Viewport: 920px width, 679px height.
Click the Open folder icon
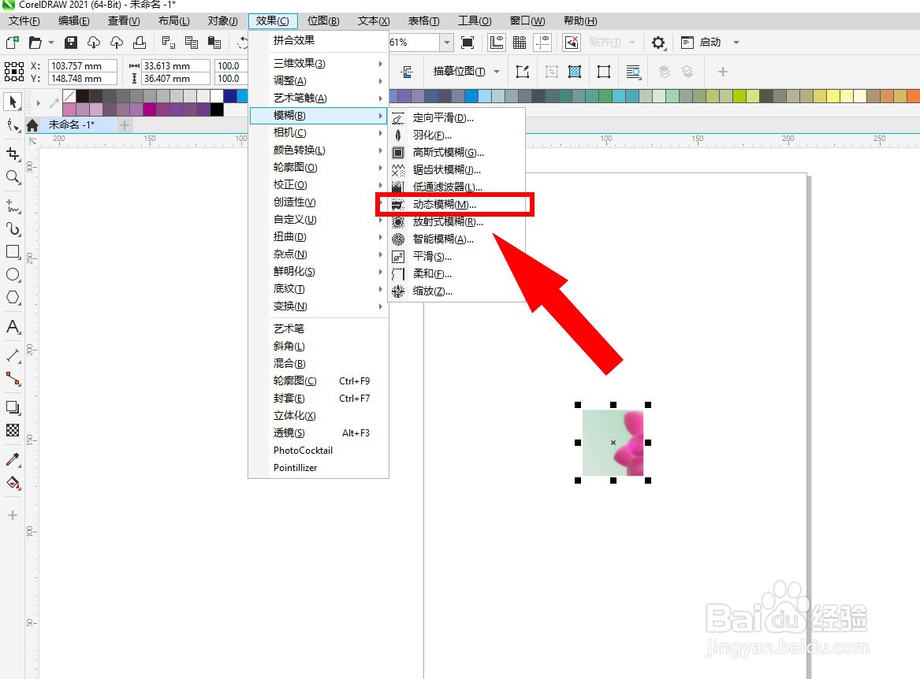point(35,43)
